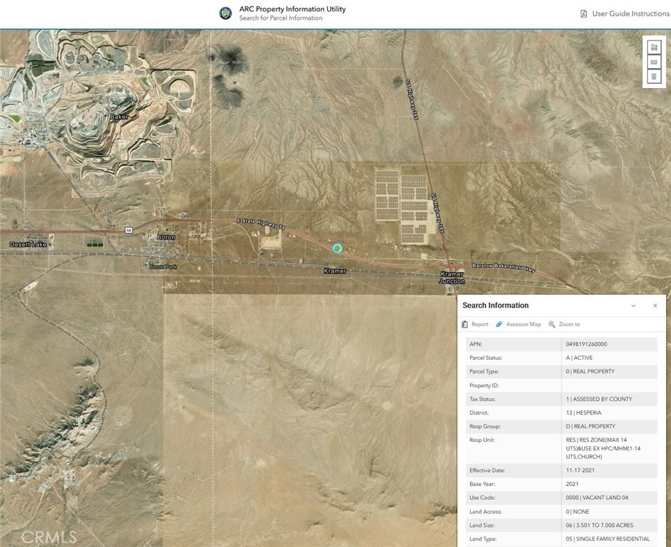Screen dimensions: 671x547
Task: Select the measure ruler tool
Action: 654,62
